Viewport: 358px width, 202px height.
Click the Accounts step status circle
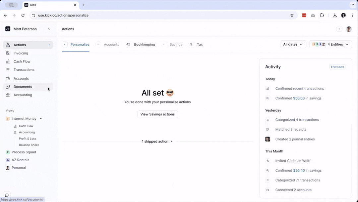[x=97, y=44]
